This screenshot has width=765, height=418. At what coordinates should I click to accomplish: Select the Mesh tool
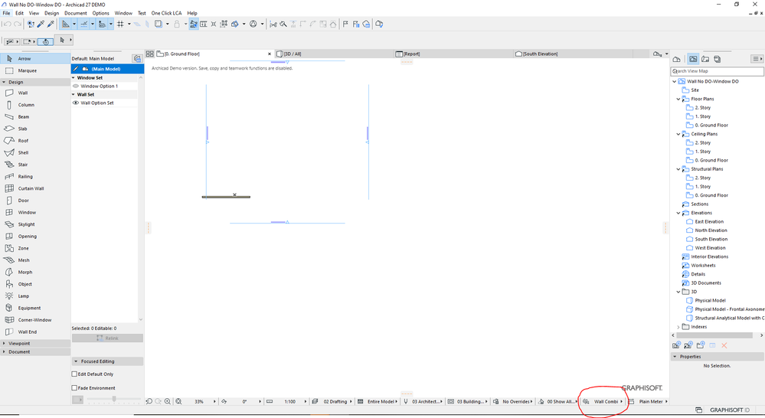point(35,260)
